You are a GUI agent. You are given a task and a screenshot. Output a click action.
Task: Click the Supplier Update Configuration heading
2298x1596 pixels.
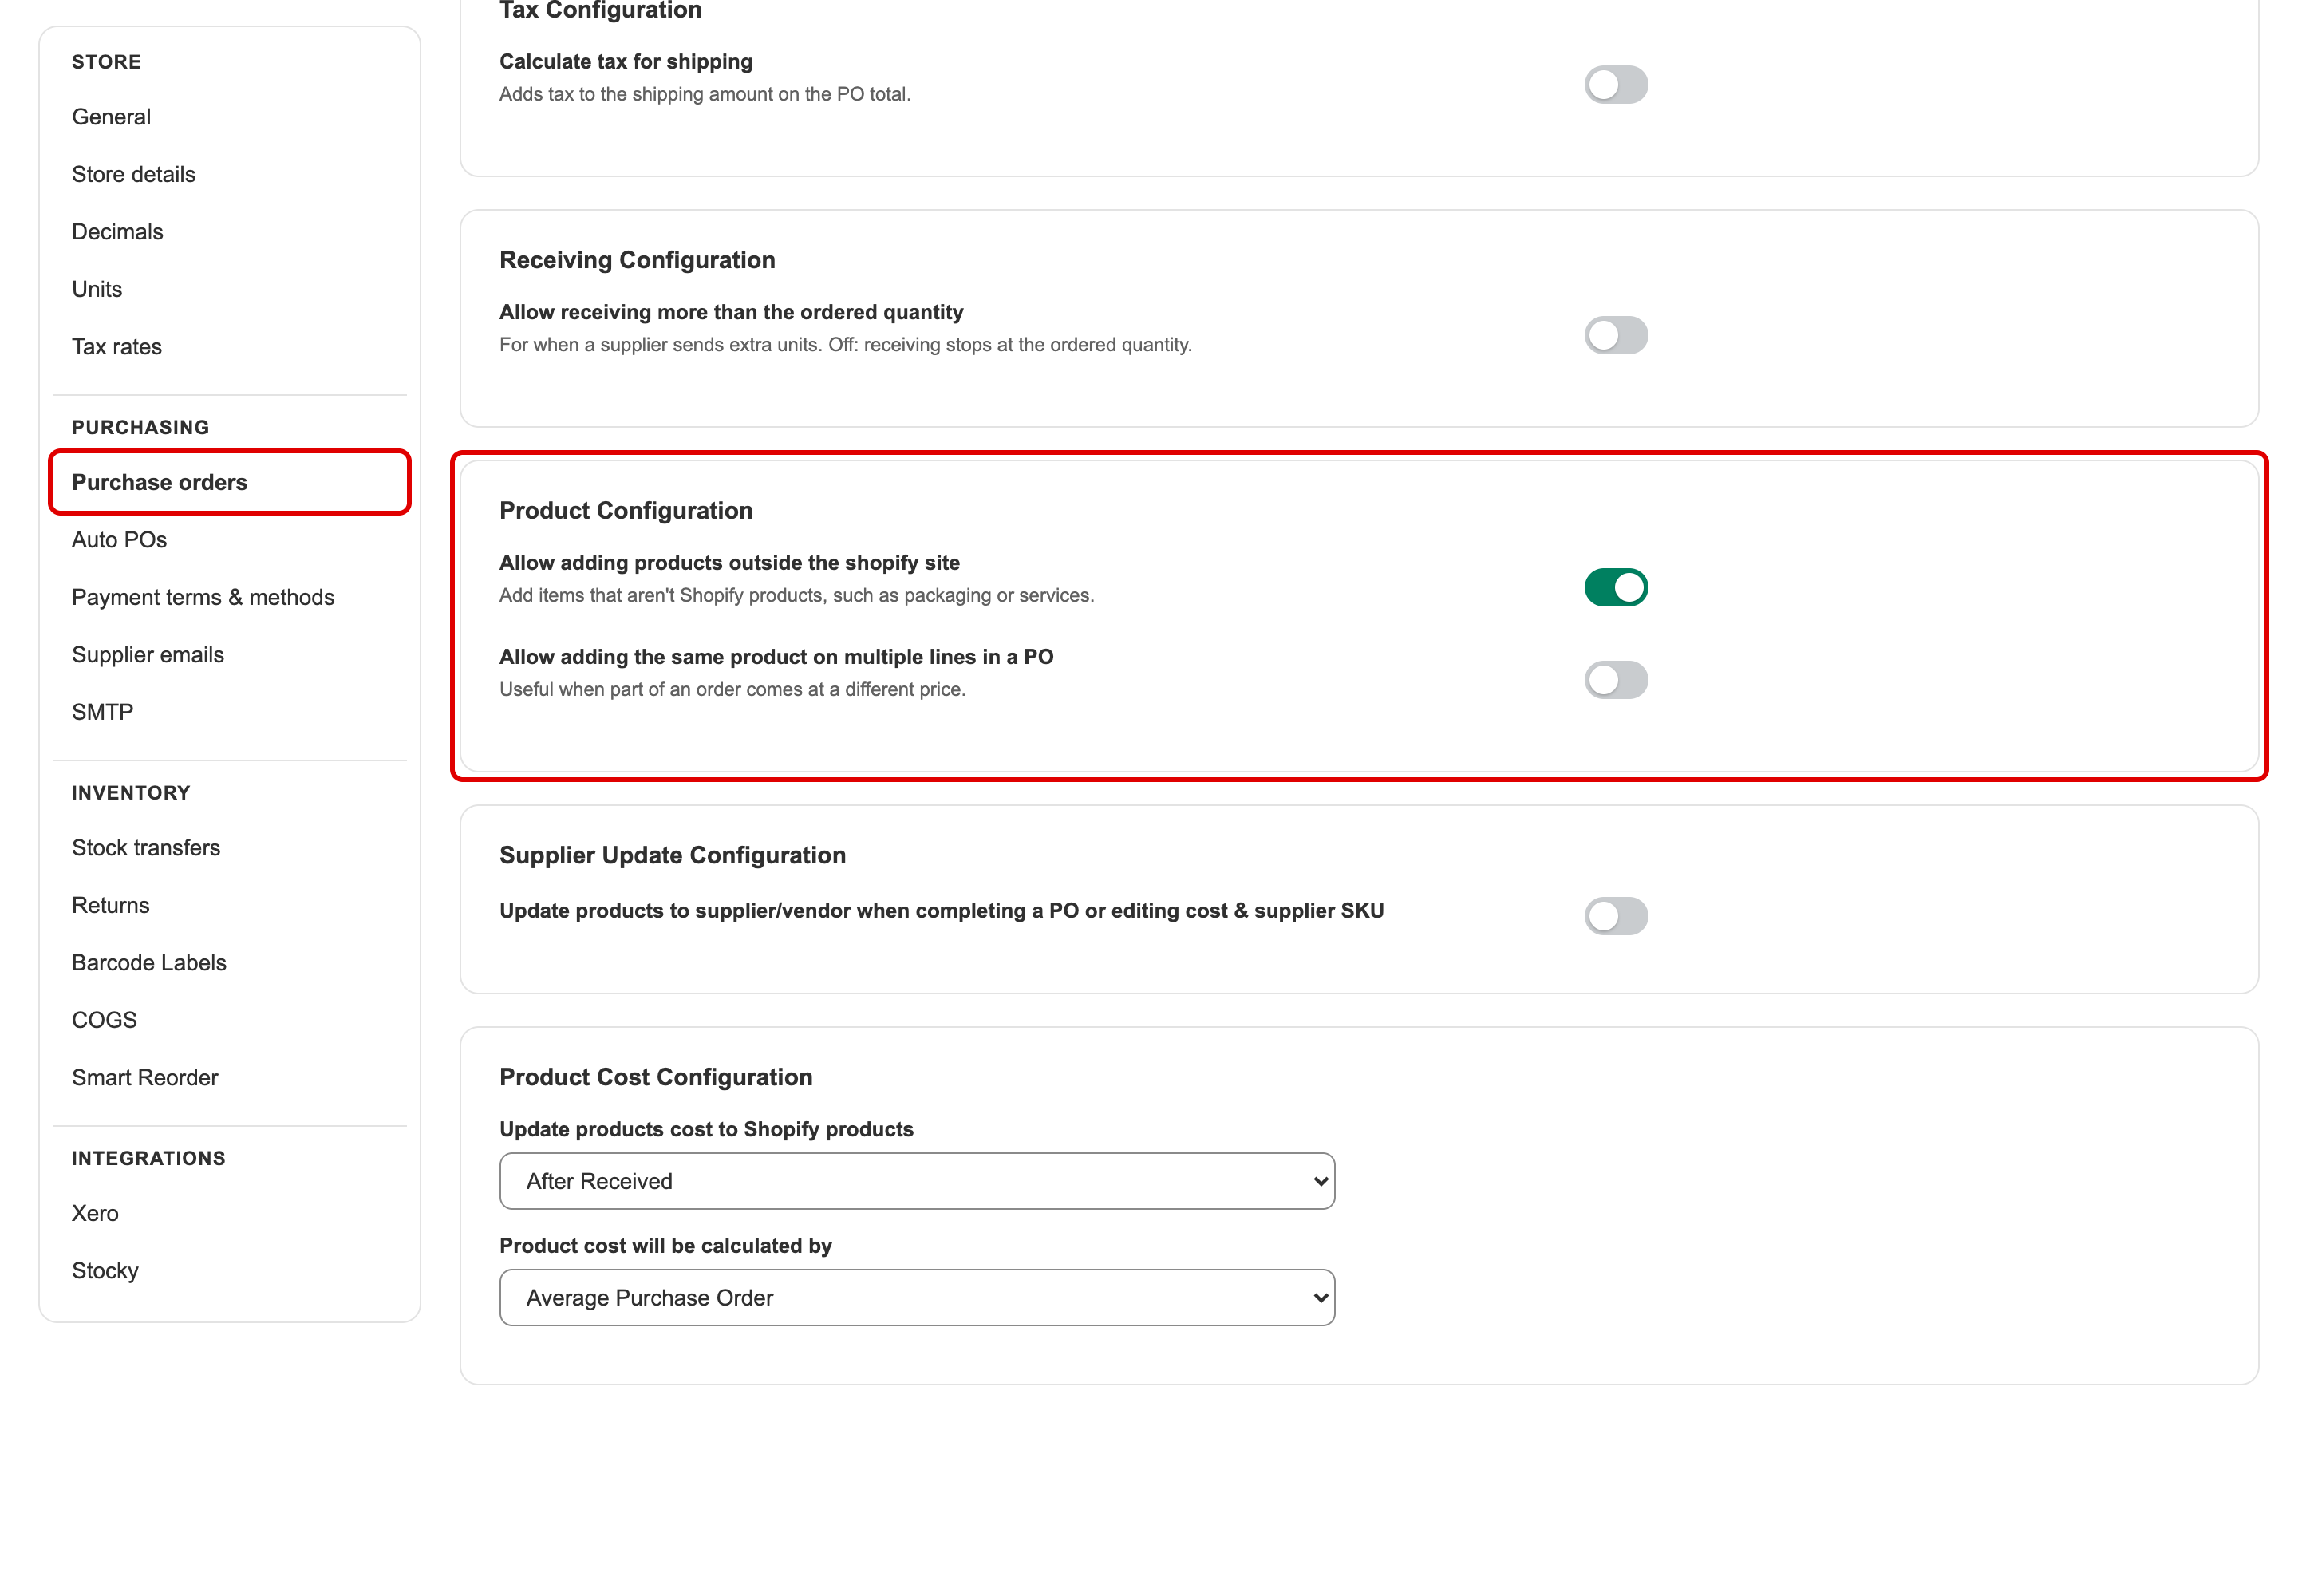click(672, 855)
